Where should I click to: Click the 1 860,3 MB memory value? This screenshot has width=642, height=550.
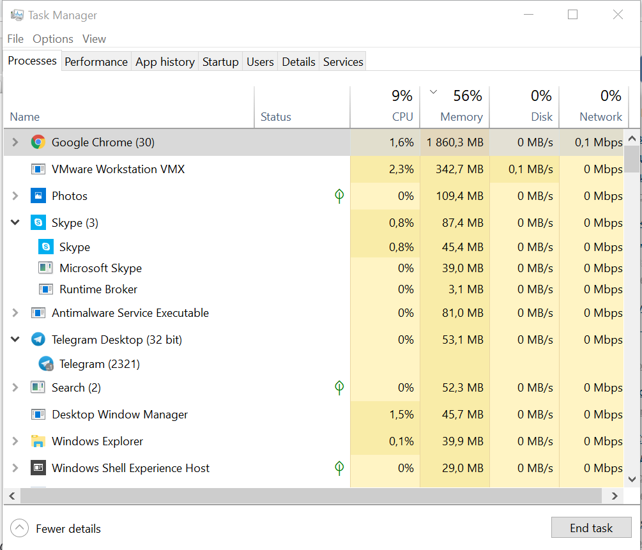[455, 142]
